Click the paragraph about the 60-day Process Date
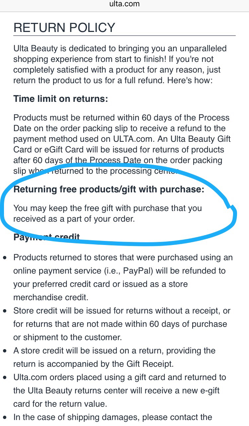 coord(122,144)
